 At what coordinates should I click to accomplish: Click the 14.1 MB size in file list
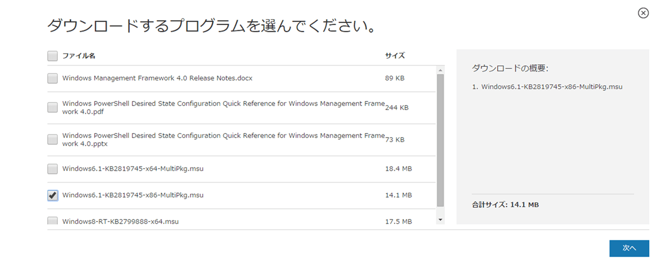(x=398, y=195)
